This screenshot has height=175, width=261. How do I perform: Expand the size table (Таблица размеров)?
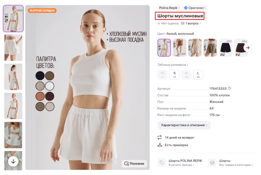pos(173,65)
